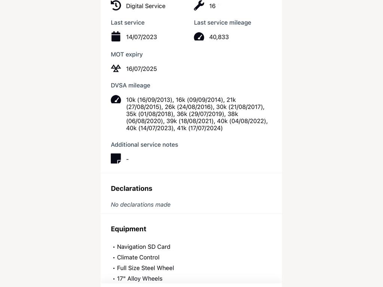This screenshot has width=383, height=287.
Task: Click the Digital Service label text
Action: tap(145, 6)
